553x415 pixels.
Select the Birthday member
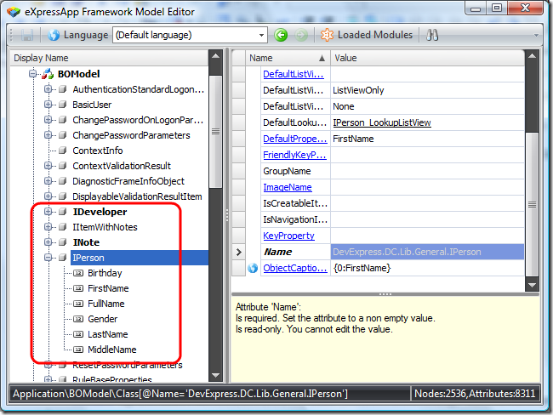[105, 273]
